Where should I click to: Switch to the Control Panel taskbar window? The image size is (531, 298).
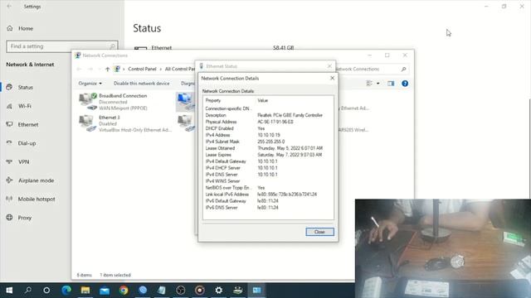point(256,290)
